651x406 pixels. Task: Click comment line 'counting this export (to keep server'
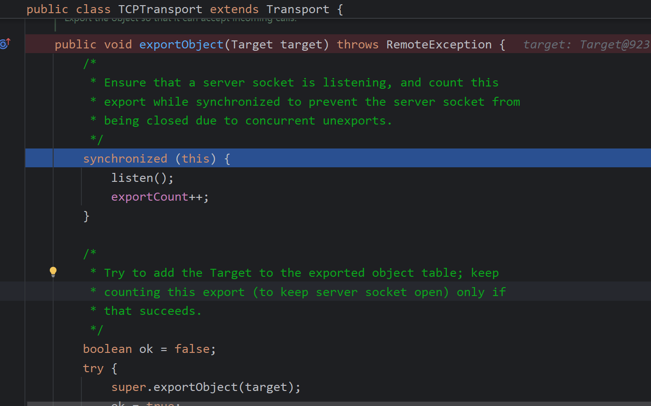tap(298, 292)
